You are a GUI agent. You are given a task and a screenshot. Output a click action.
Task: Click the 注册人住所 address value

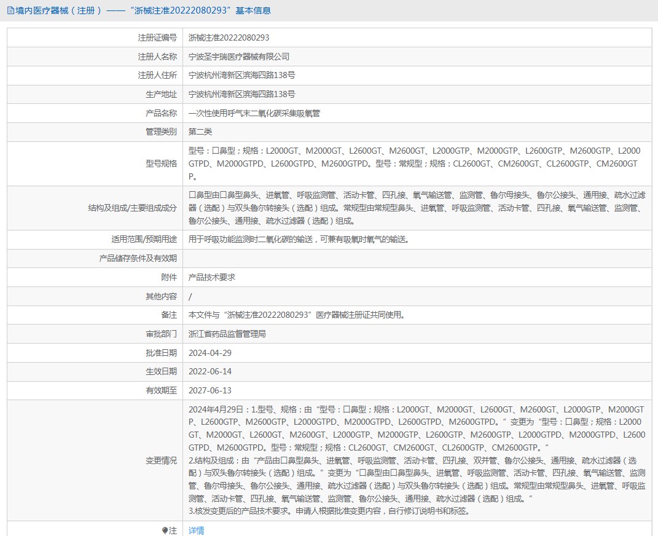pos(241,75)
